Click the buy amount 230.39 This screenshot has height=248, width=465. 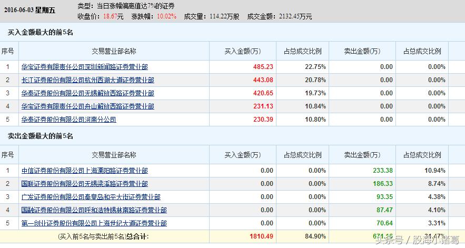coord(263,120)
